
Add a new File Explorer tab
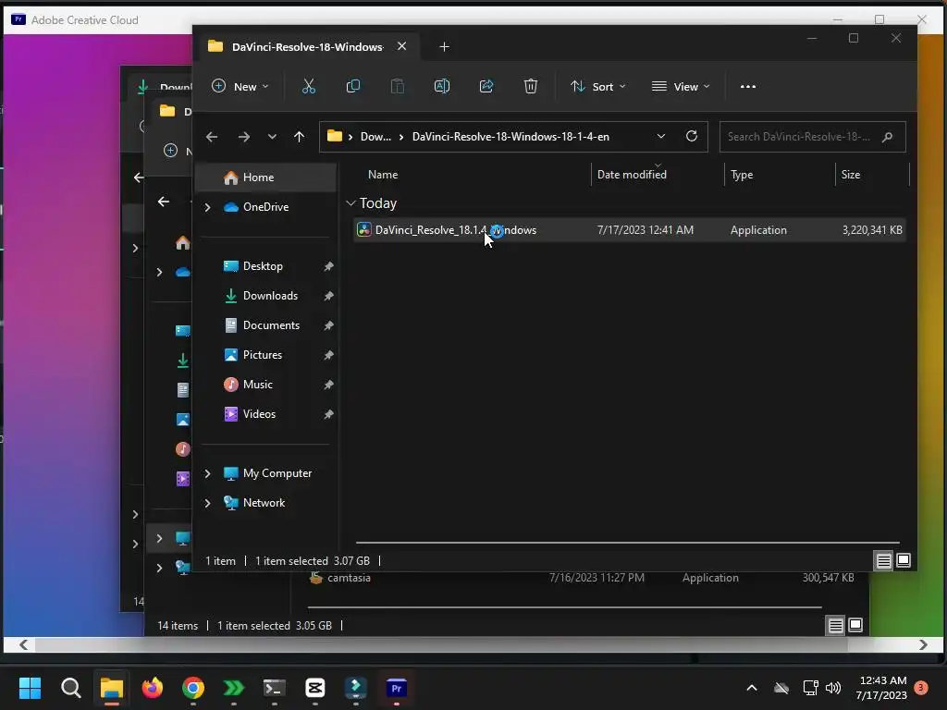[444, 46]
